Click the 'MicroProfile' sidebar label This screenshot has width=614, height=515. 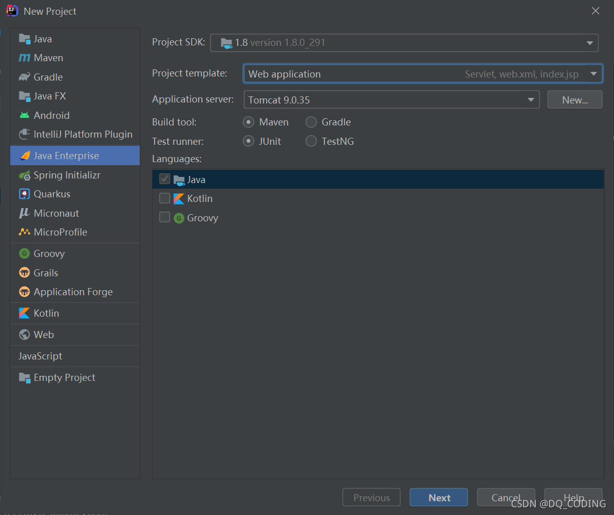(61, 232)
